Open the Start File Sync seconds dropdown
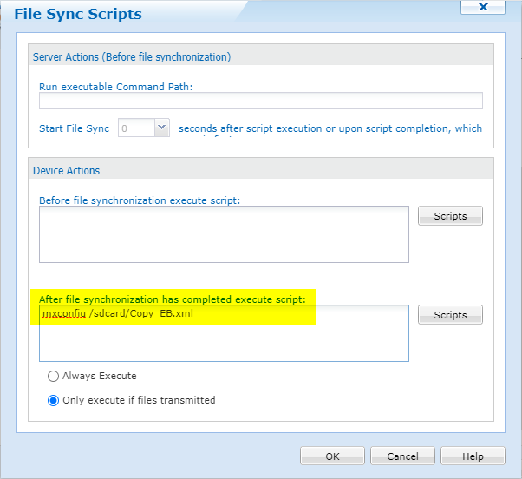The width and height of the screenshot is (522, 479). pyautogui.click(x=161, y=128)
